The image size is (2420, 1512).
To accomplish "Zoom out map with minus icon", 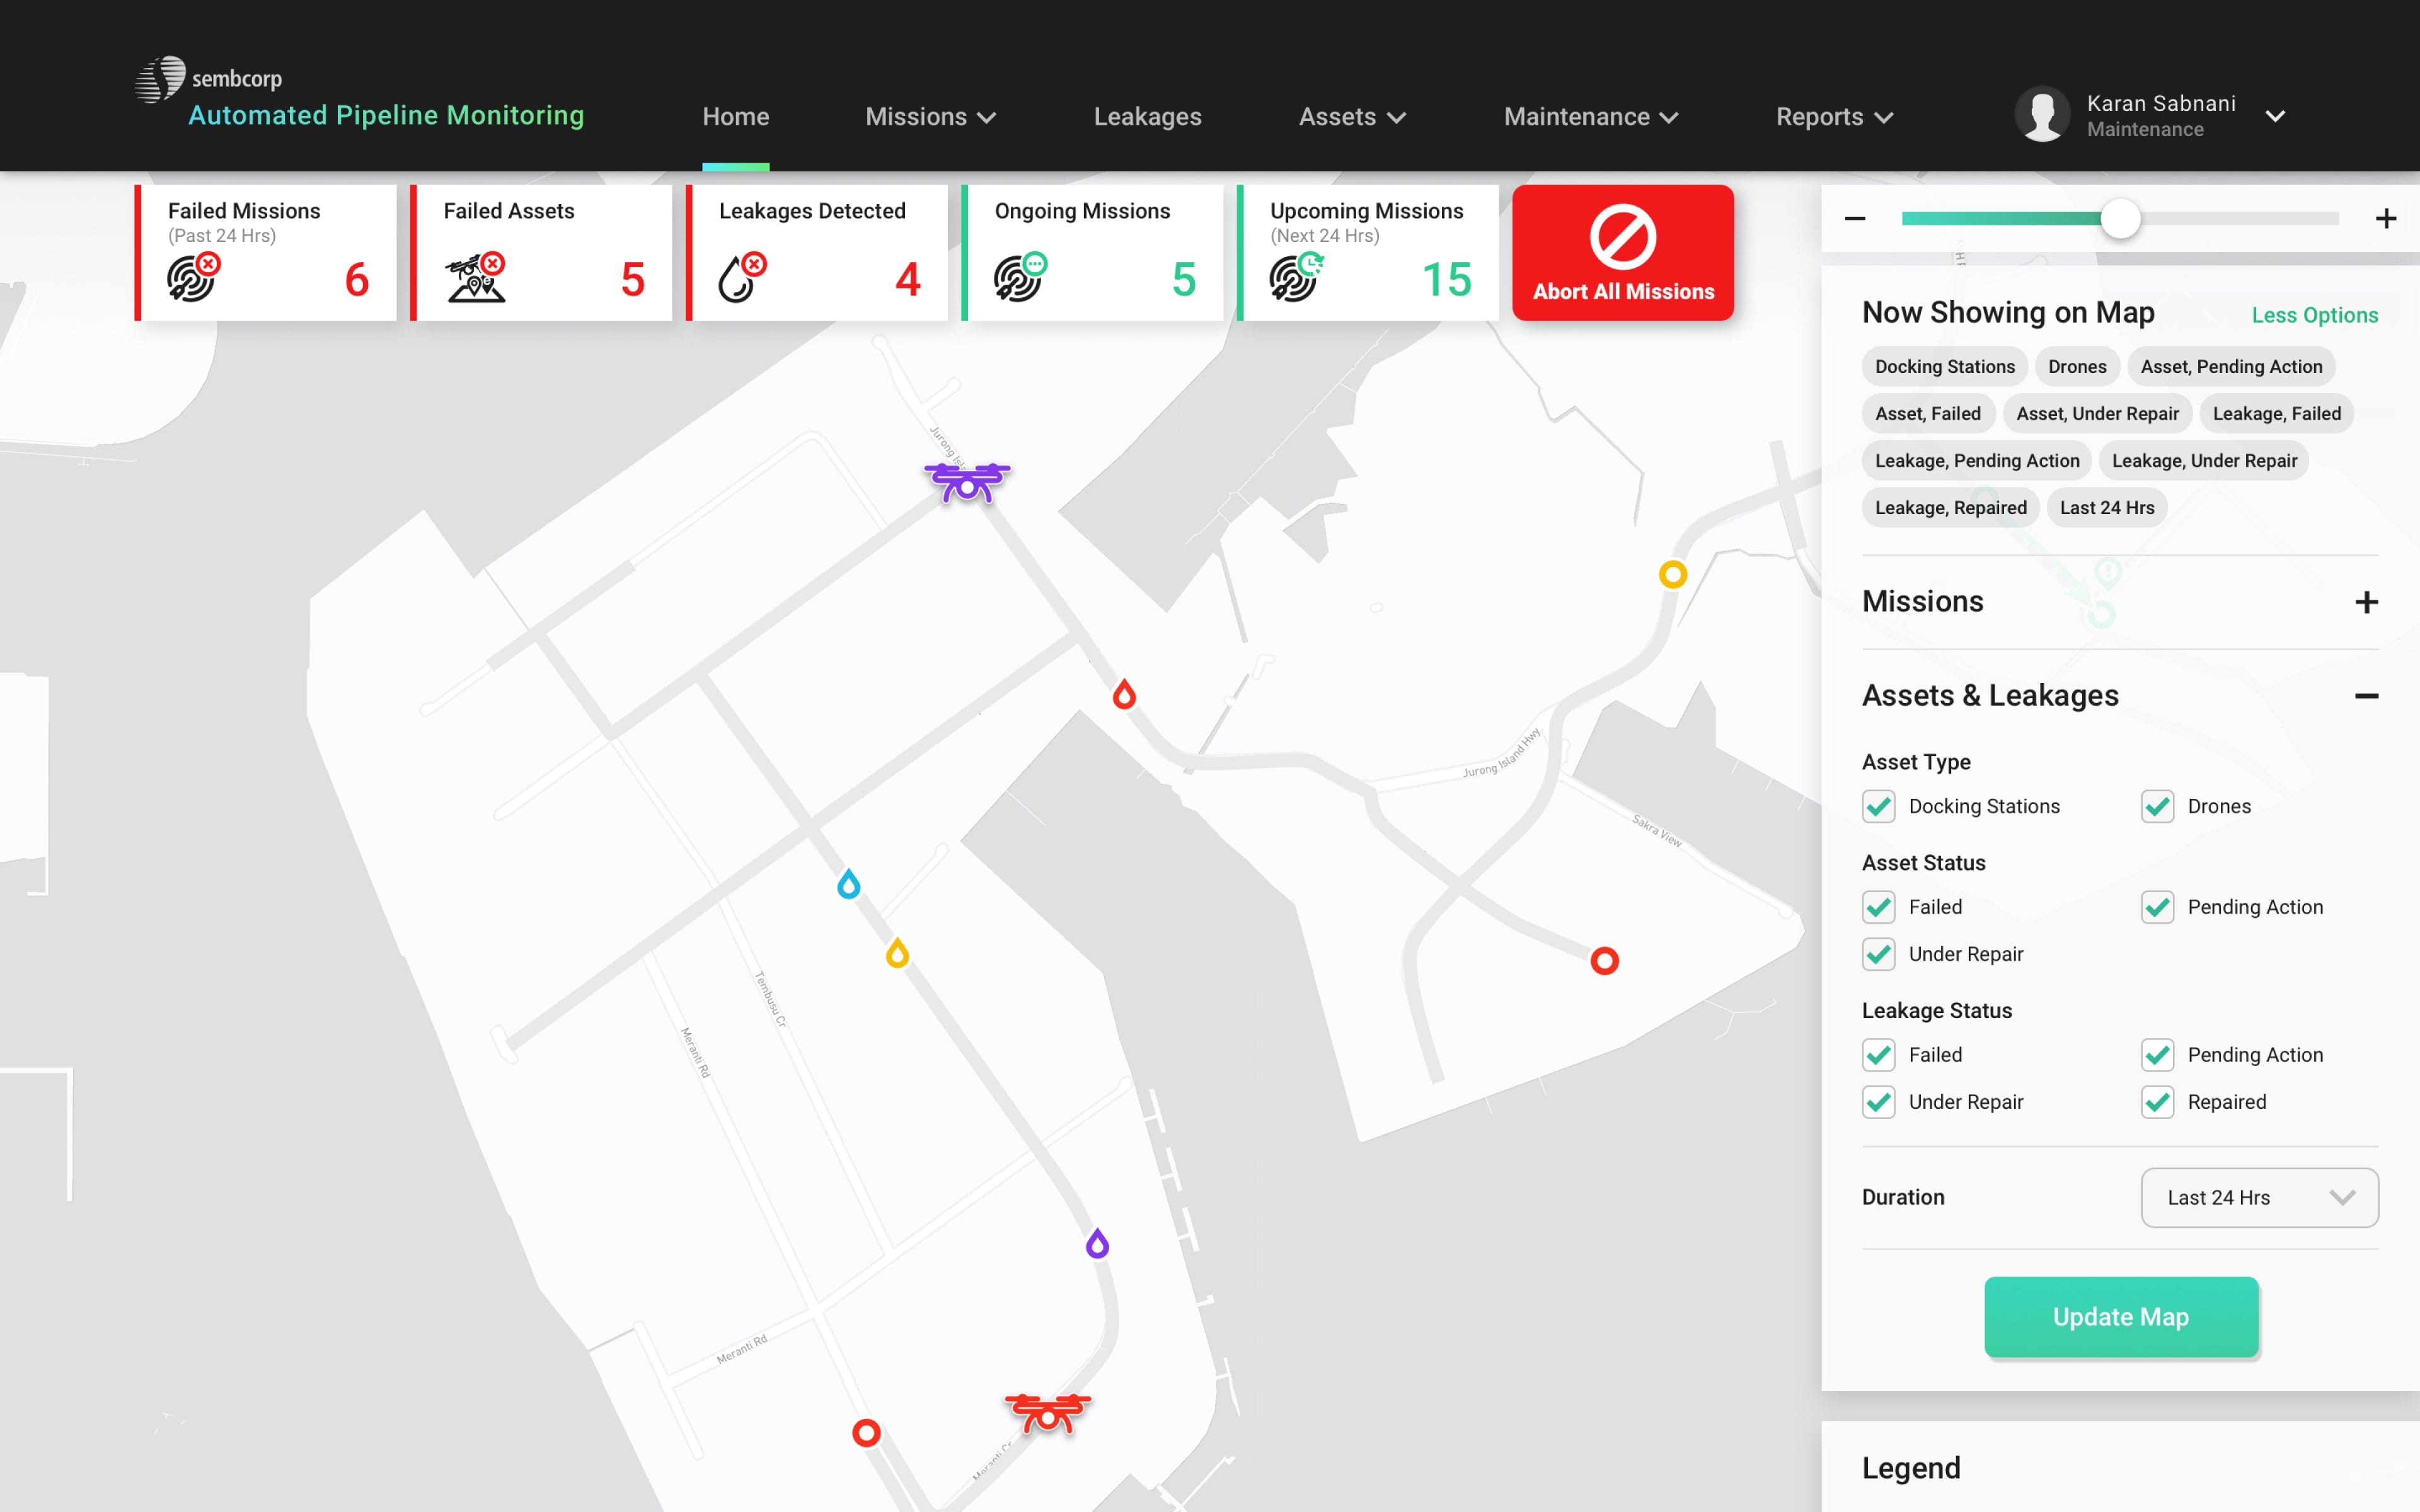I will pos(1855,218).
